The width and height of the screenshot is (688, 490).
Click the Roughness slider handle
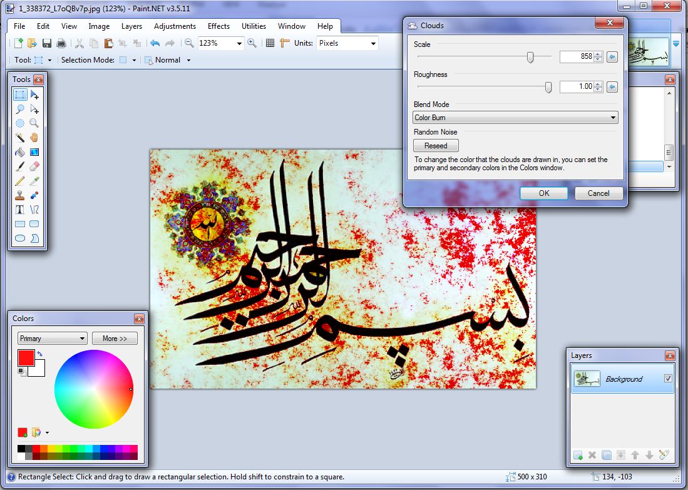click(548, 87)
